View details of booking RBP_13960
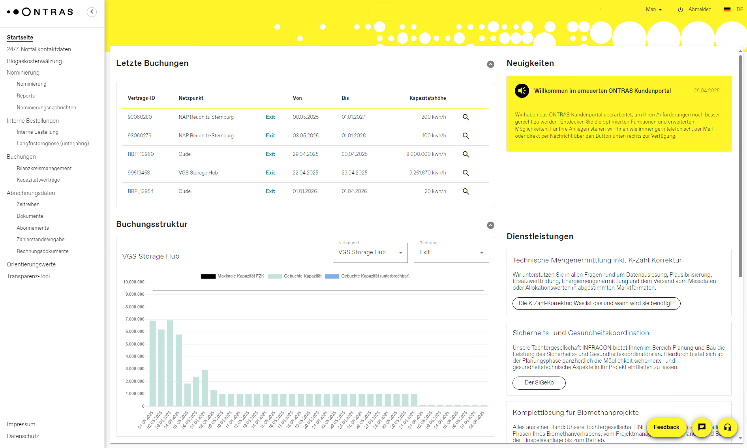Image resolution: width=747 pixels, height=448 pixels. (466, 154)
